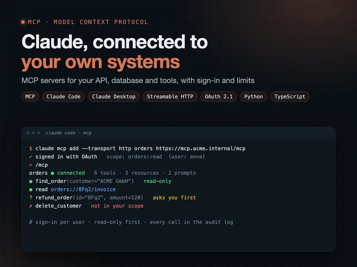Click the terminal title 'claude code · mcp'

tap(68, 133)
